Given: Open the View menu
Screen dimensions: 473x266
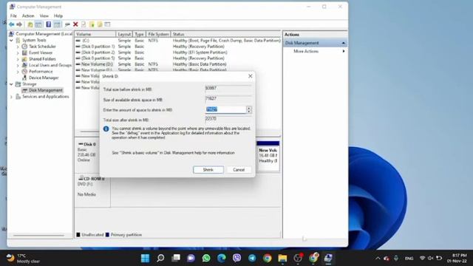Looking at the screenshot, I should pyautogui.click(x=44, y=16).
